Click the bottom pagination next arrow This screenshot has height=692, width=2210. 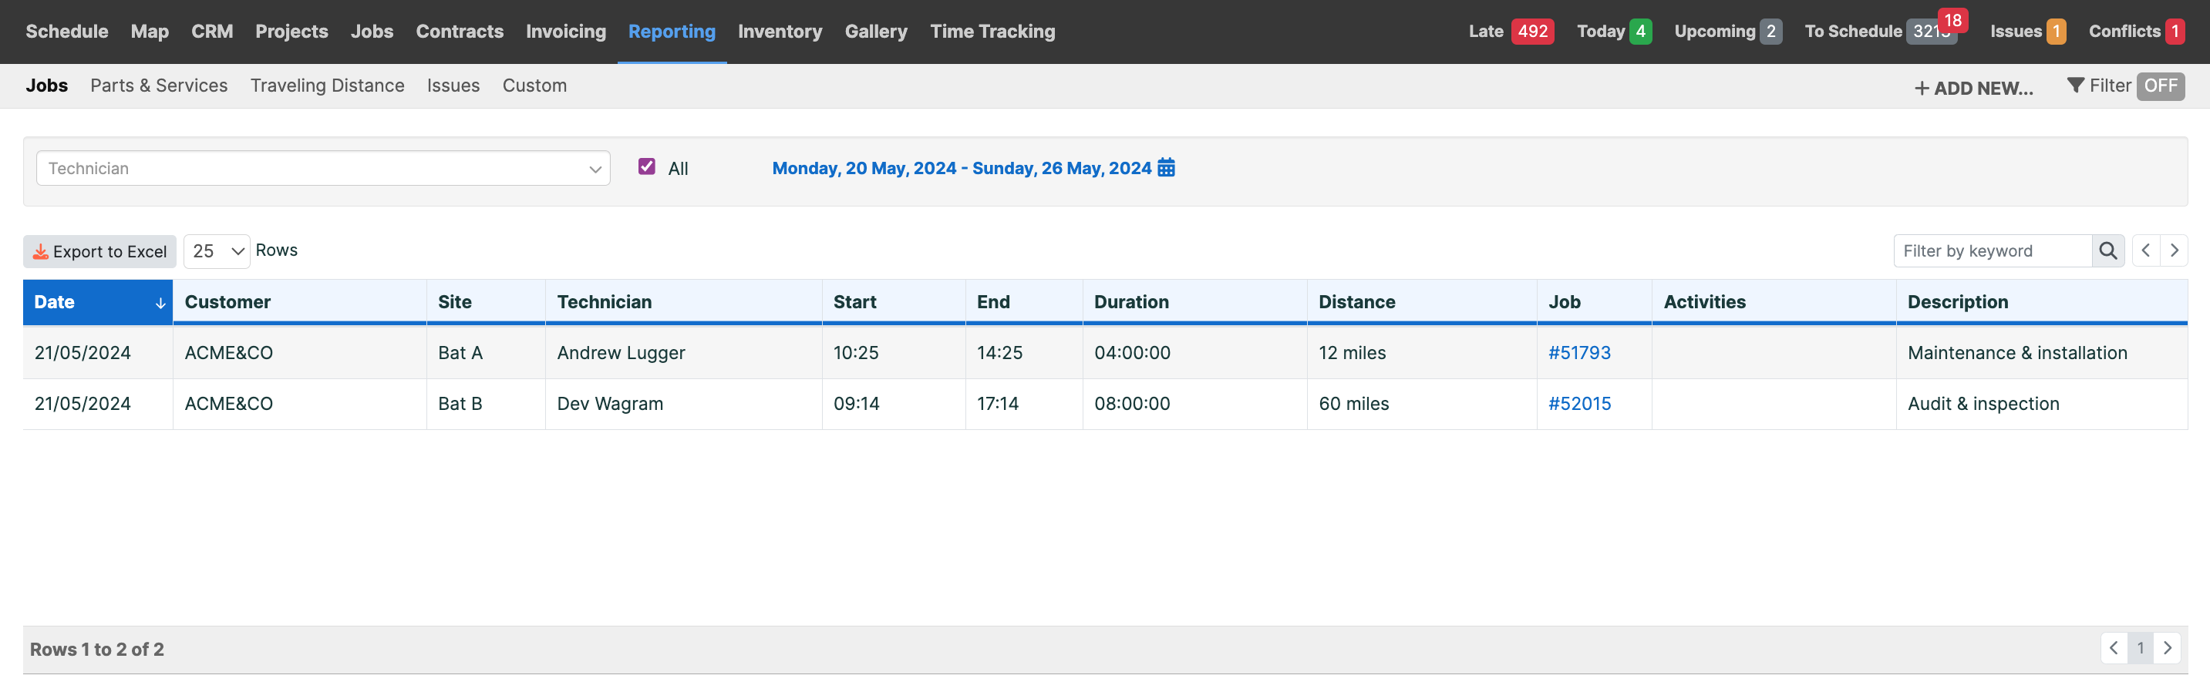click(2167, 648)
